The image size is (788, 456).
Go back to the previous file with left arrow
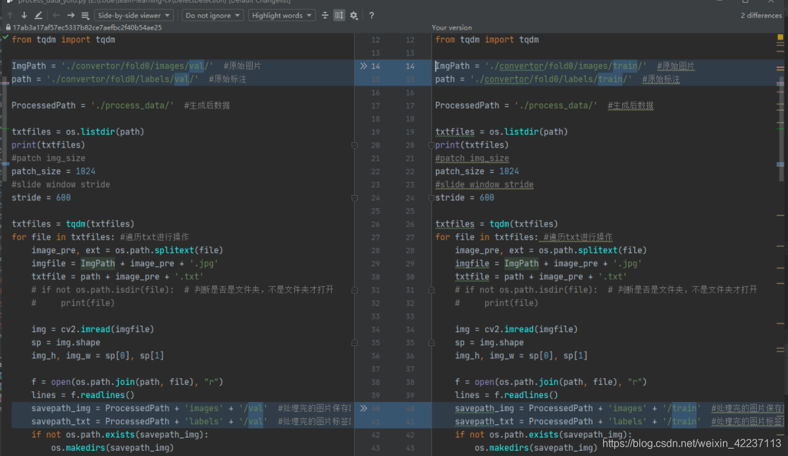click(56, 16)
